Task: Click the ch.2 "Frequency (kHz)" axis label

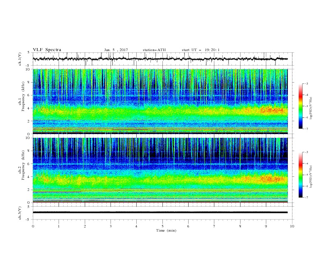Action: [23, 165]
